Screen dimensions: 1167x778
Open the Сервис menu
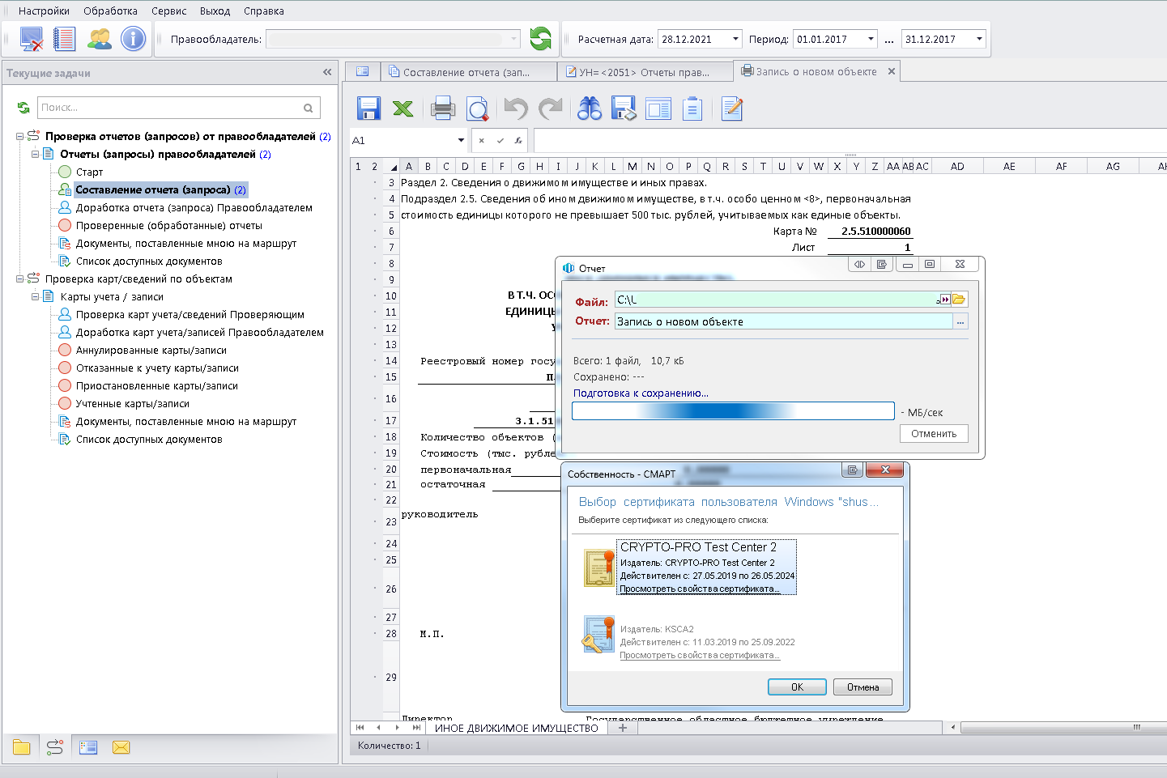(x=168, y=11)
